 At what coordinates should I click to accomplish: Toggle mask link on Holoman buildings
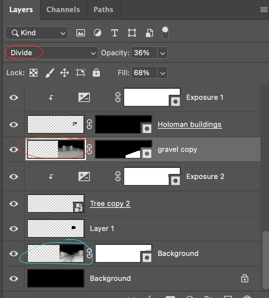(x=89, y=124)
